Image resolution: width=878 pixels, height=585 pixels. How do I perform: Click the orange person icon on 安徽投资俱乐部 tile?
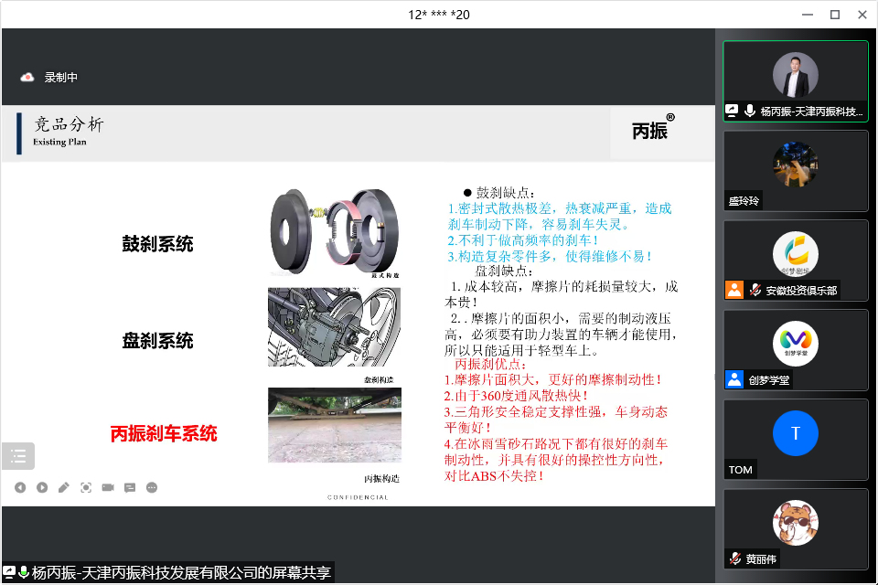tap(734, 290)
